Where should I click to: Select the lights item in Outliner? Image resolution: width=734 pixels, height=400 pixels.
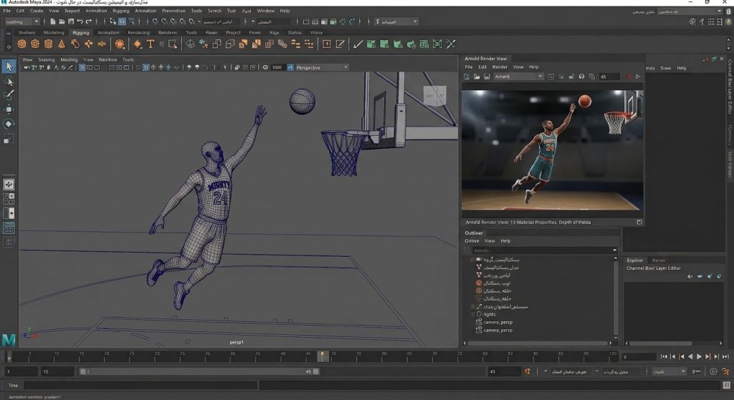pos(490,314)
